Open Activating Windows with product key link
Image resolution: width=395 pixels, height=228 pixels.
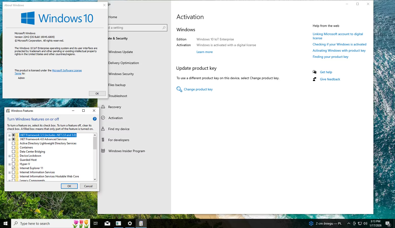339,51
